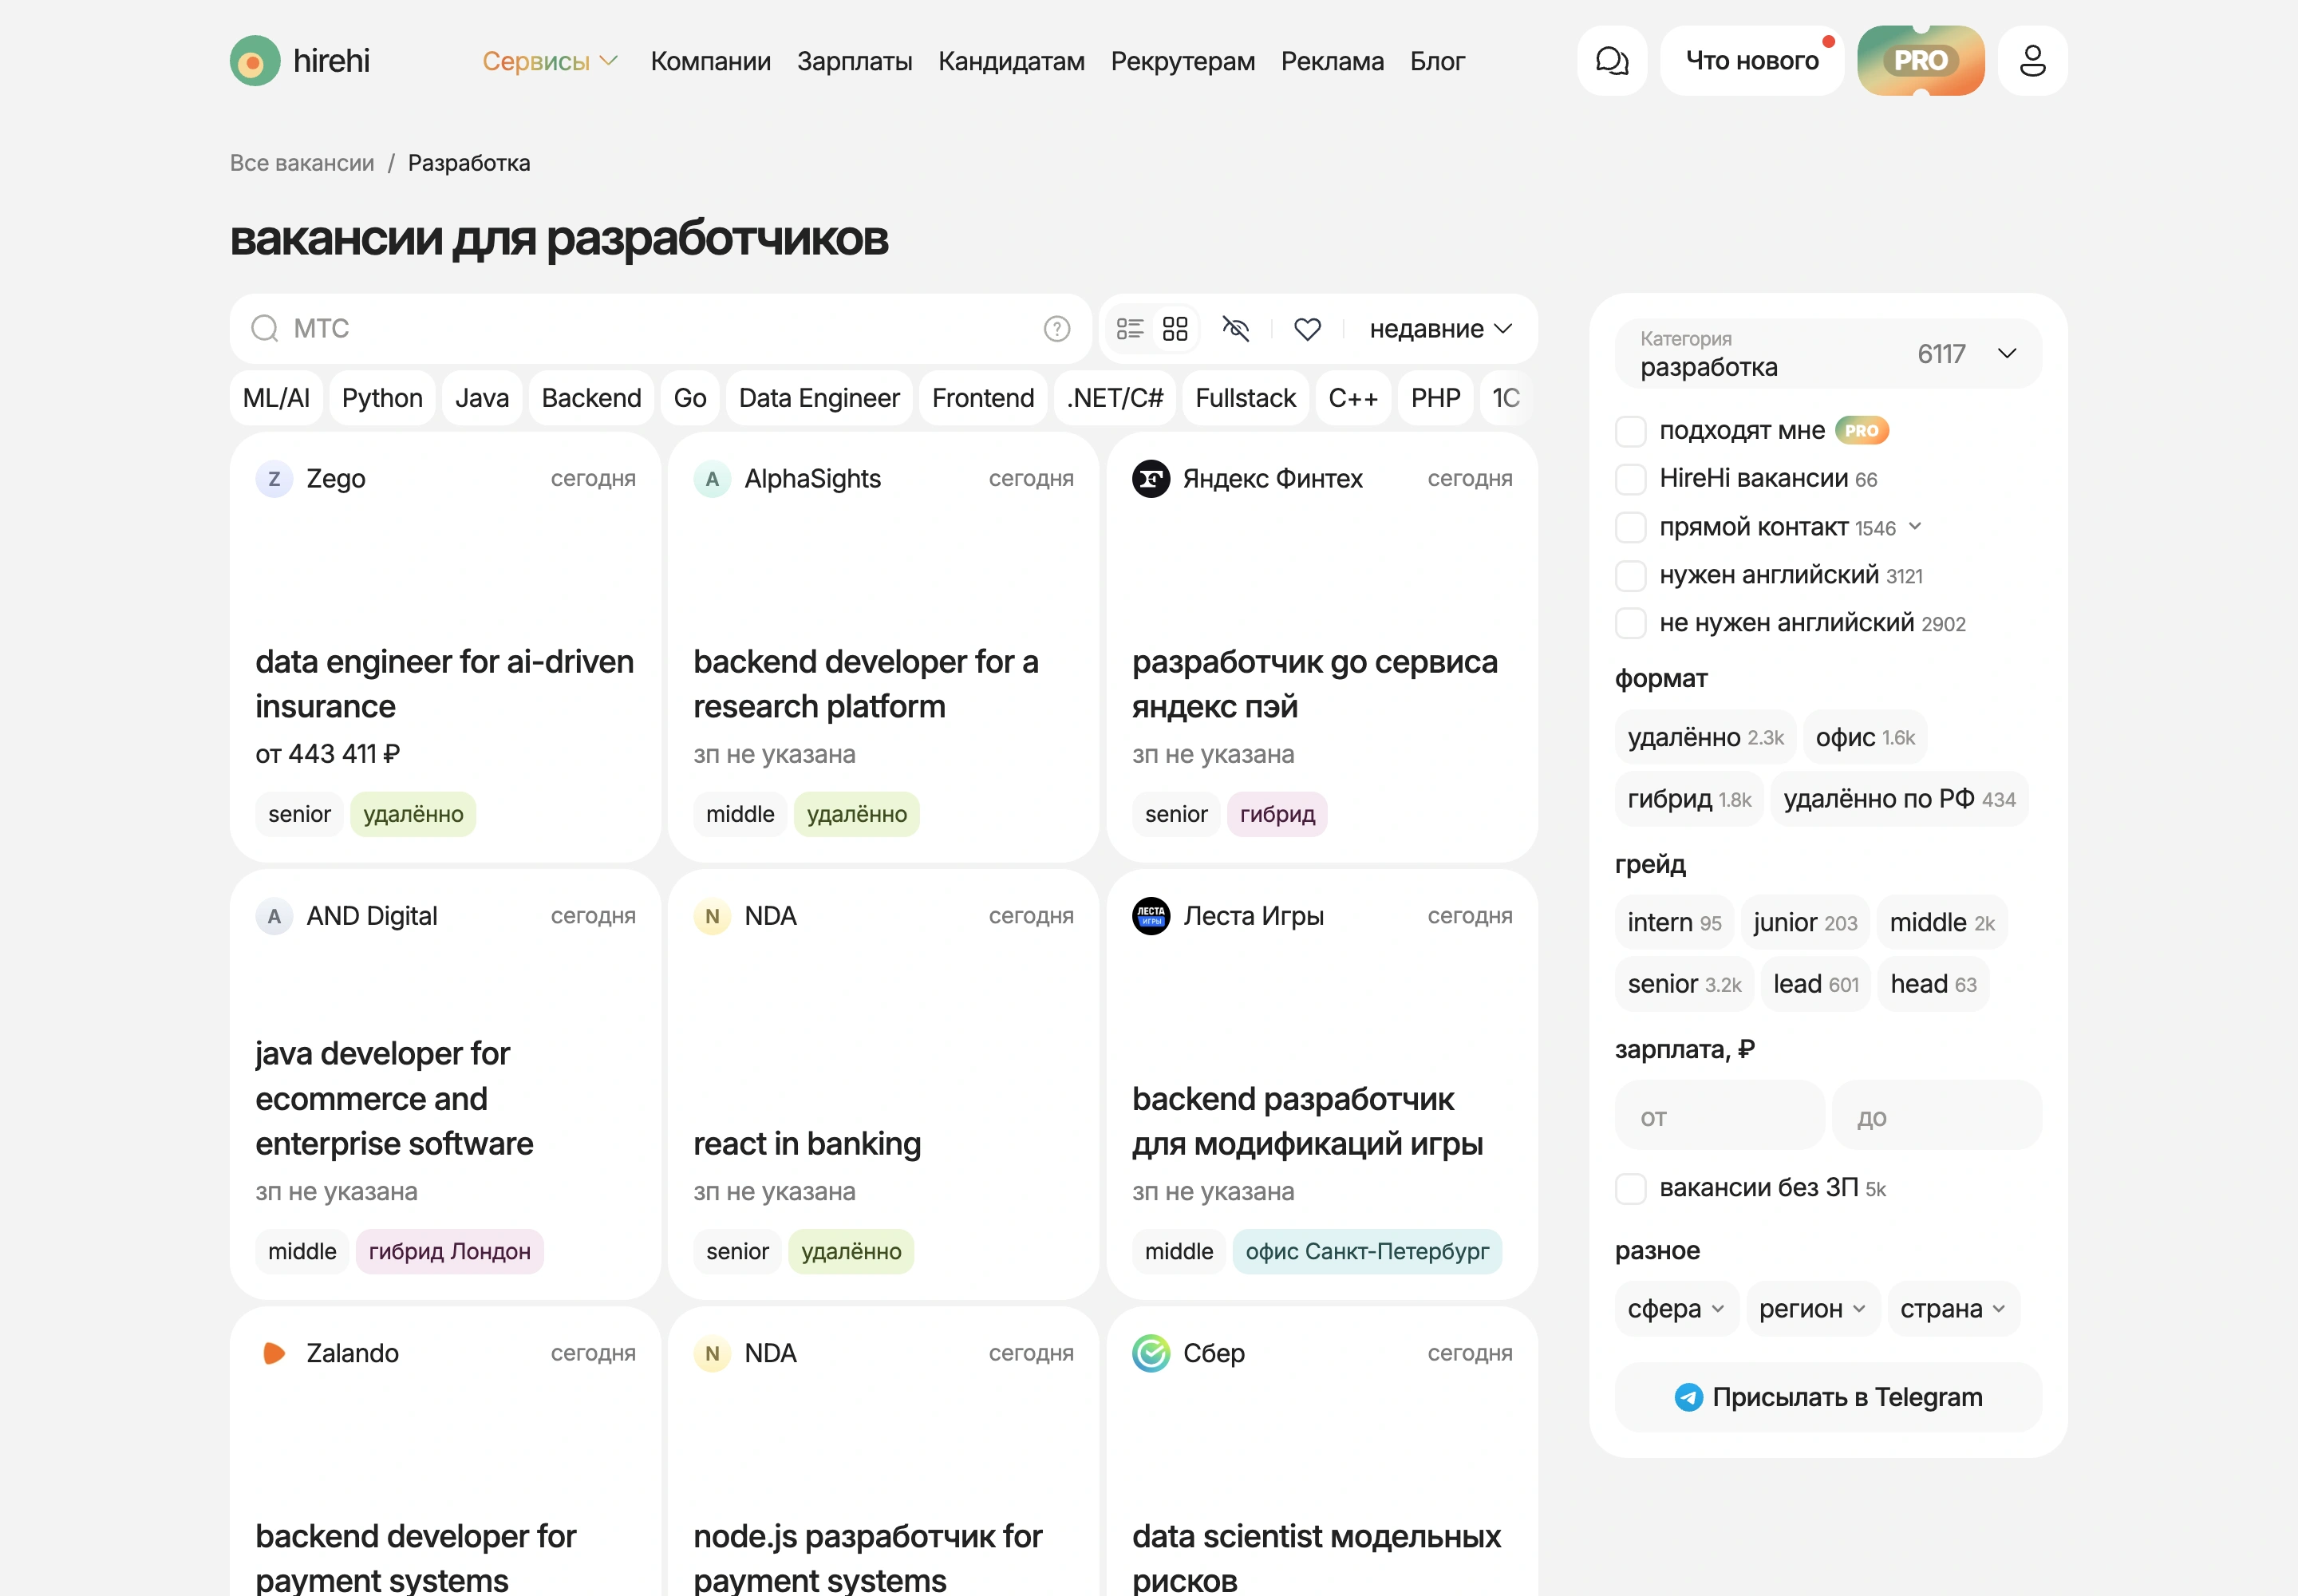Go to Рекрутерам menu item

(1182, 61)
